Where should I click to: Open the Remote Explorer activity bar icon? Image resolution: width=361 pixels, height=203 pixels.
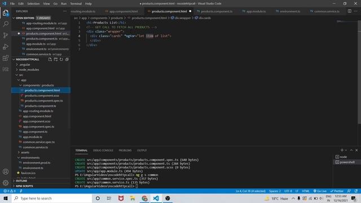click(6, 69)
